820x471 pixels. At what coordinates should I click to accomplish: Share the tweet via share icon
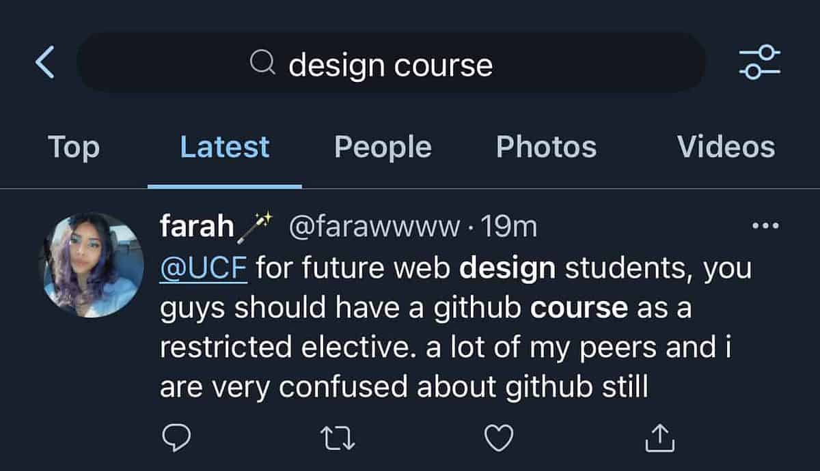(x=660, y=438)
